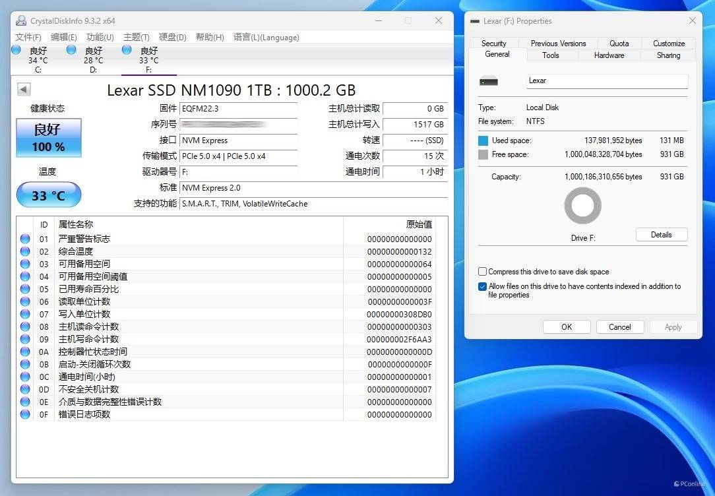Click status orb for attribute 0D

[x=25, y=389]
